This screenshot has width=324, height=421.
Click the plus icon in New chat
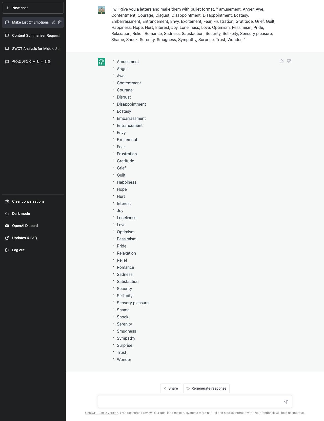(x=7, y=8)
